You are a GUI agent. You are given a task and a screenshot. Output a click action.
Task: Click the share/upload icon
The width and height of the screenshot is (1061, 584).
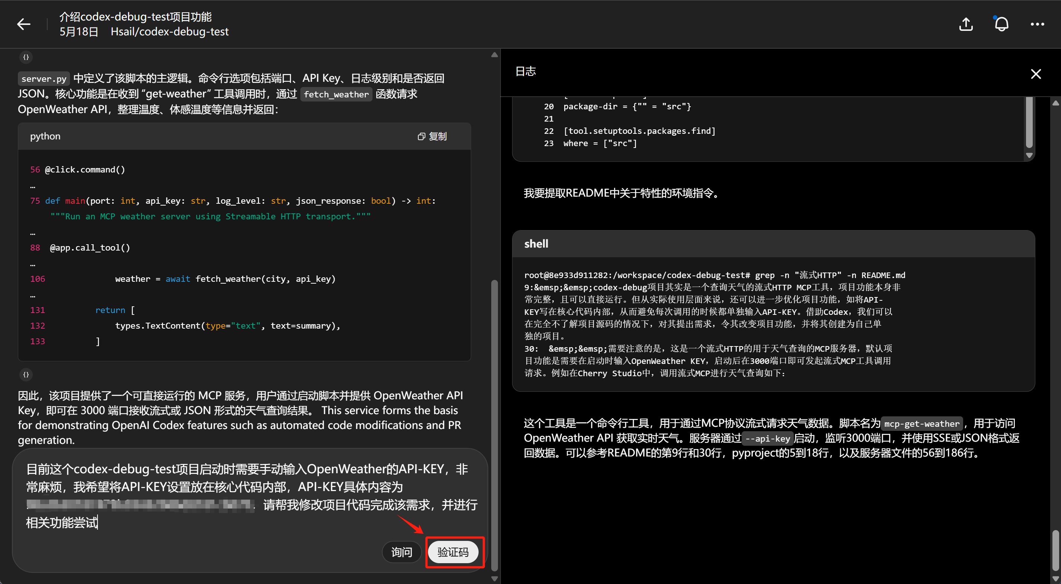[966, 24]
